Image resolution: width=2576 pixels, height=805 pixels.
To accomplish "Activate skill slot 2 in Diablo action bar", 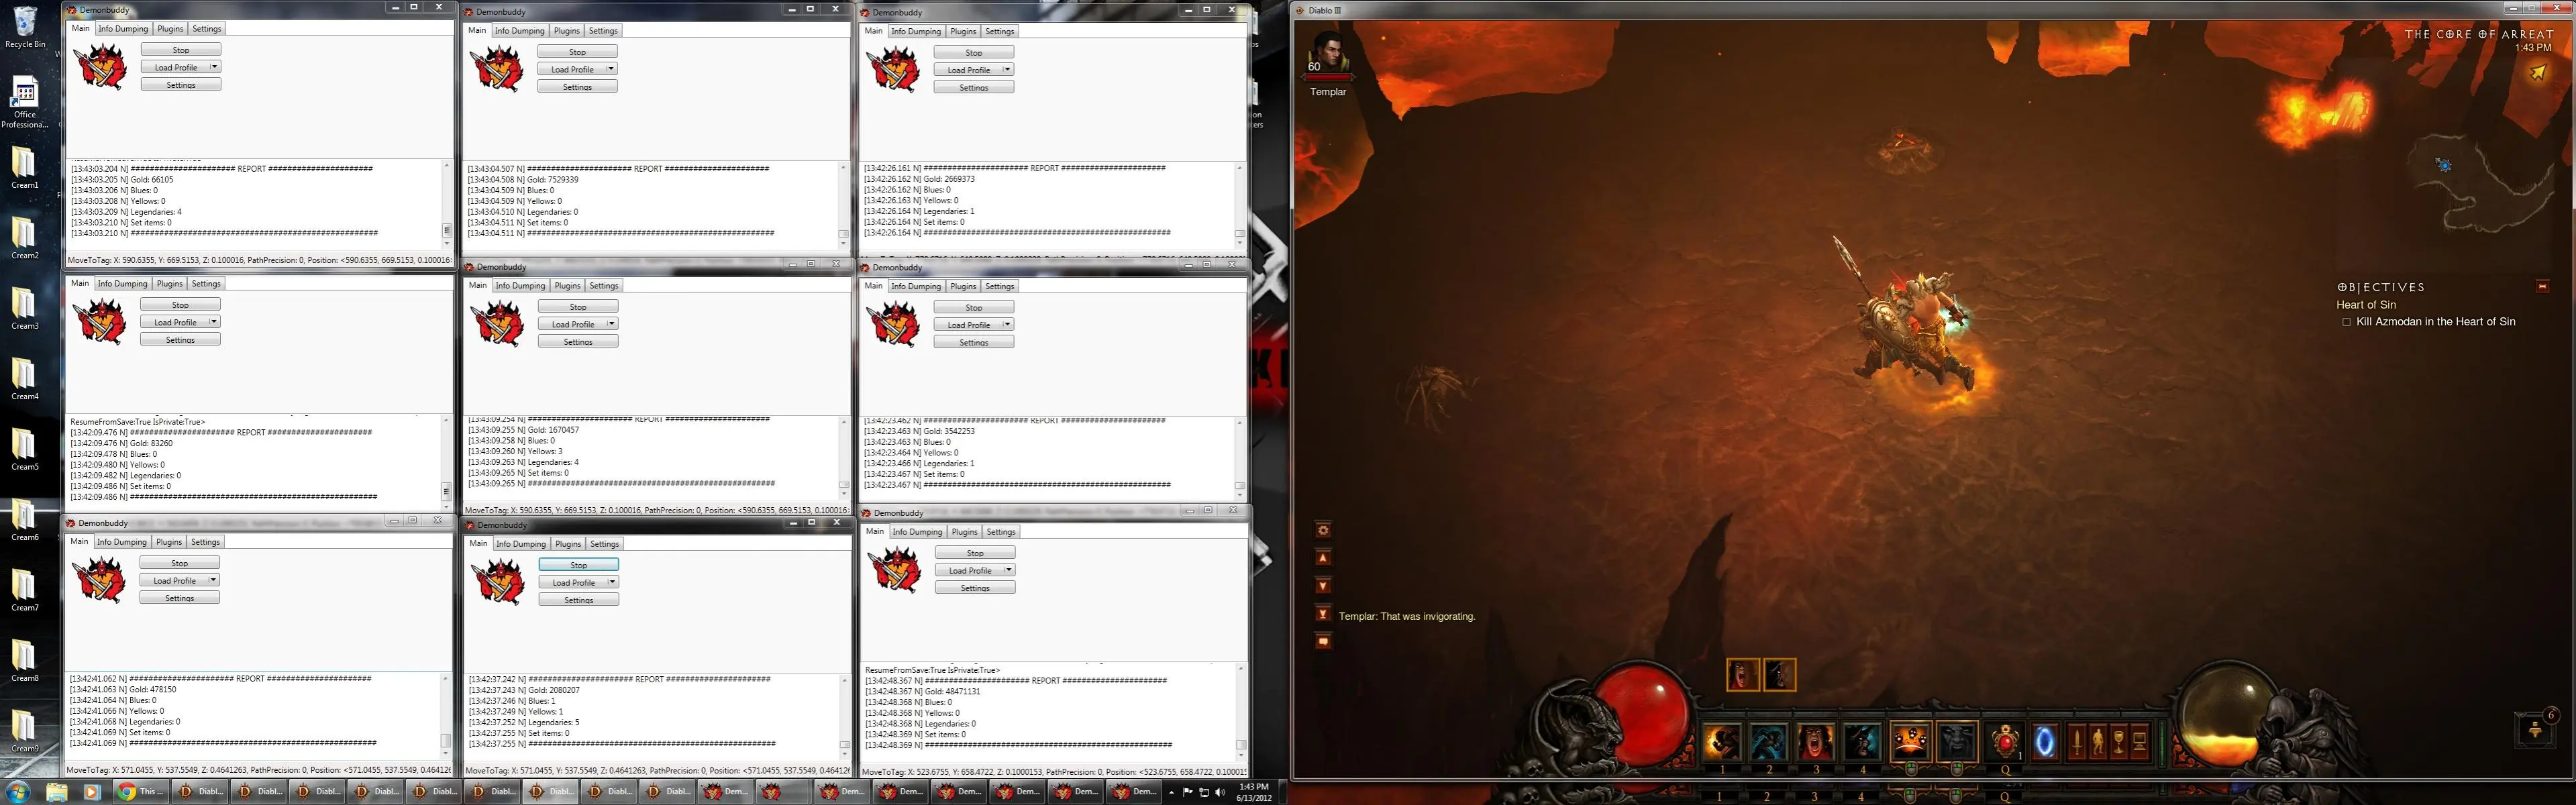I will point(1769,742).
